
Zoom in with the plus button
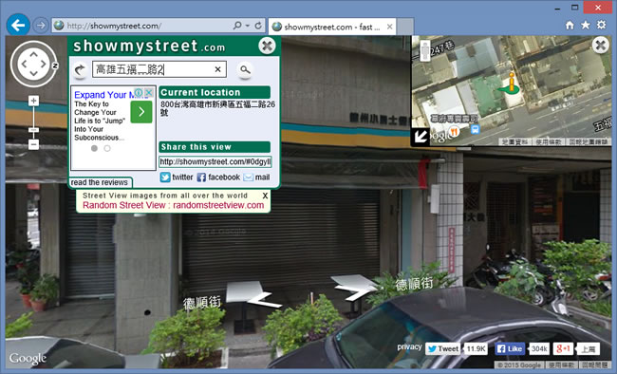pos(33,102)
